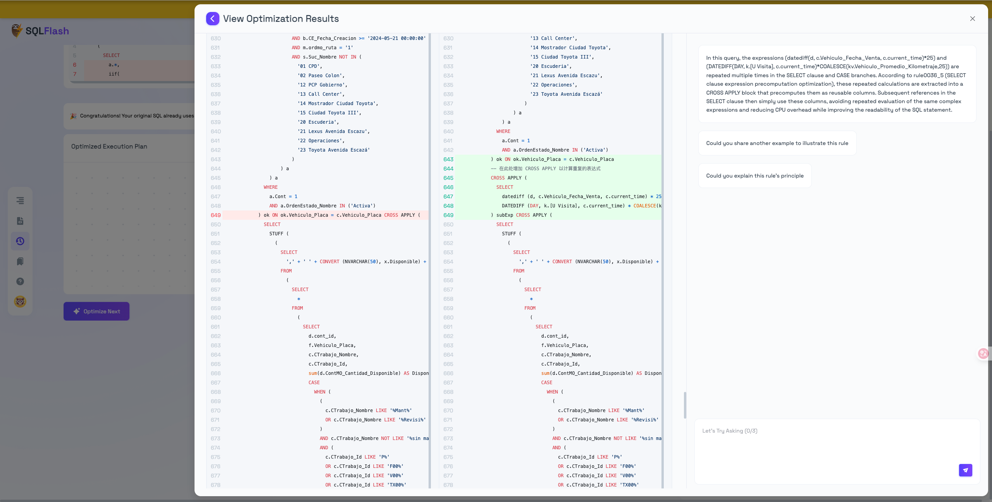Open the outline list panel at sidebar top
Image resolution: width=992 pixels, height=502 pixels.
click(20, 200)
